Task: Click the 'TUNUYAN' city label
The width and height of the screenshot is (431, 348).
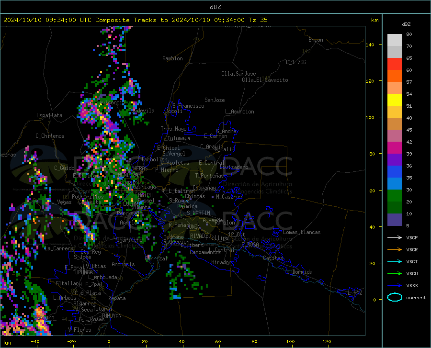Action: tap(111, 315)
